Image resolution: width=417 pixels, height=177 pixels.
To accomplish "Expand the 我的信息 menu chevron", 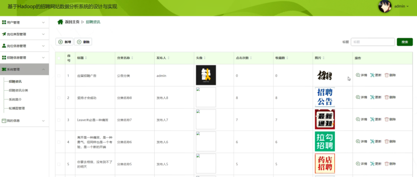I will pos(43,120).
